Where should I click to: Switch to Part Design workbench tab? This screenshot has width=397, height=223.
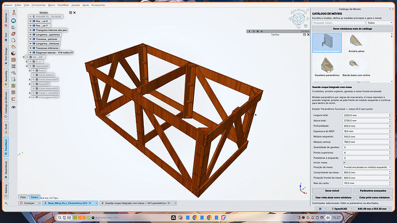click(x=6, y=56)
